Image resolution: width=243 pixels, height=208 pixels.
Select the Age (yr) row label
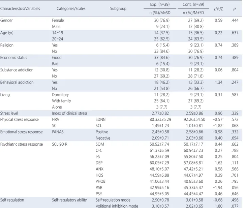pyautogui.click(x=7, y=33)
